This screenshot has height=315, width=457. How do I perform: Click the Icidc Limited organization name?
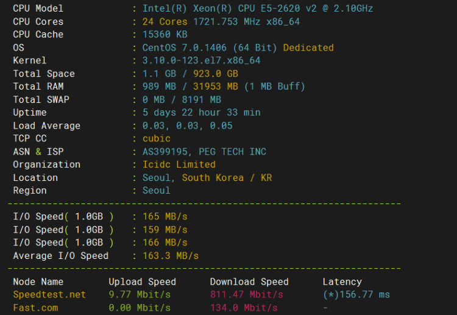tap(179, 165)
